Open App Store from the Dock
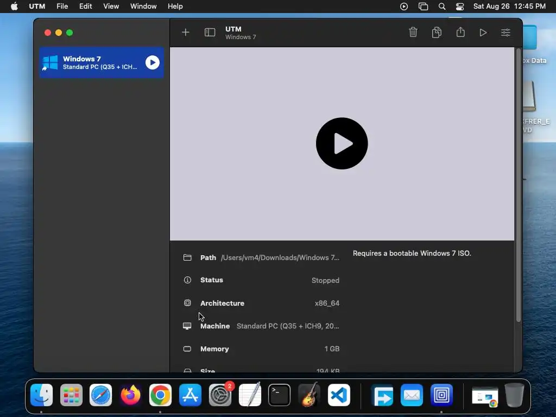The height and width of the screenshot is (417, 556). coord(190,395)
